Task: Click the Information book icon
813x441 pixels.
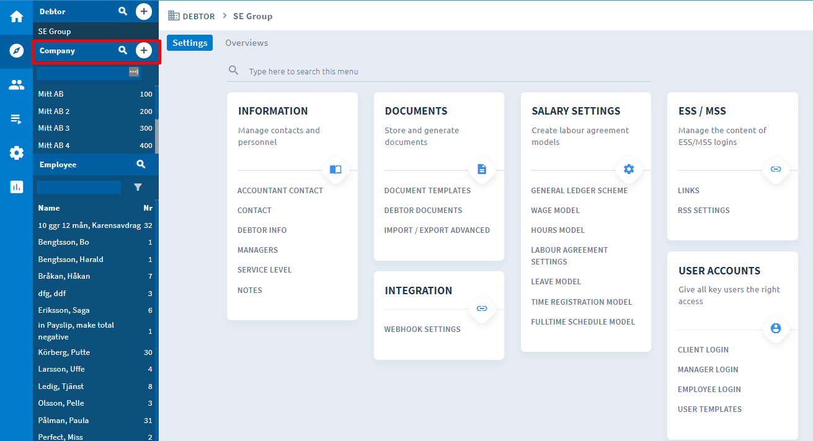Action: [x=335, y=169]
